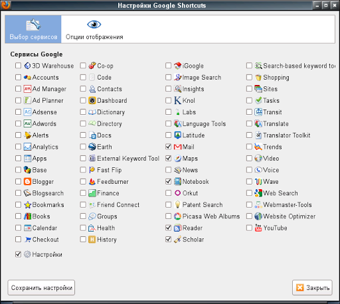Image resolution: width=340 pixels, height=304 pixels.
Task: Click the Feedburner flame icon
Action: (x=92, y=181)
